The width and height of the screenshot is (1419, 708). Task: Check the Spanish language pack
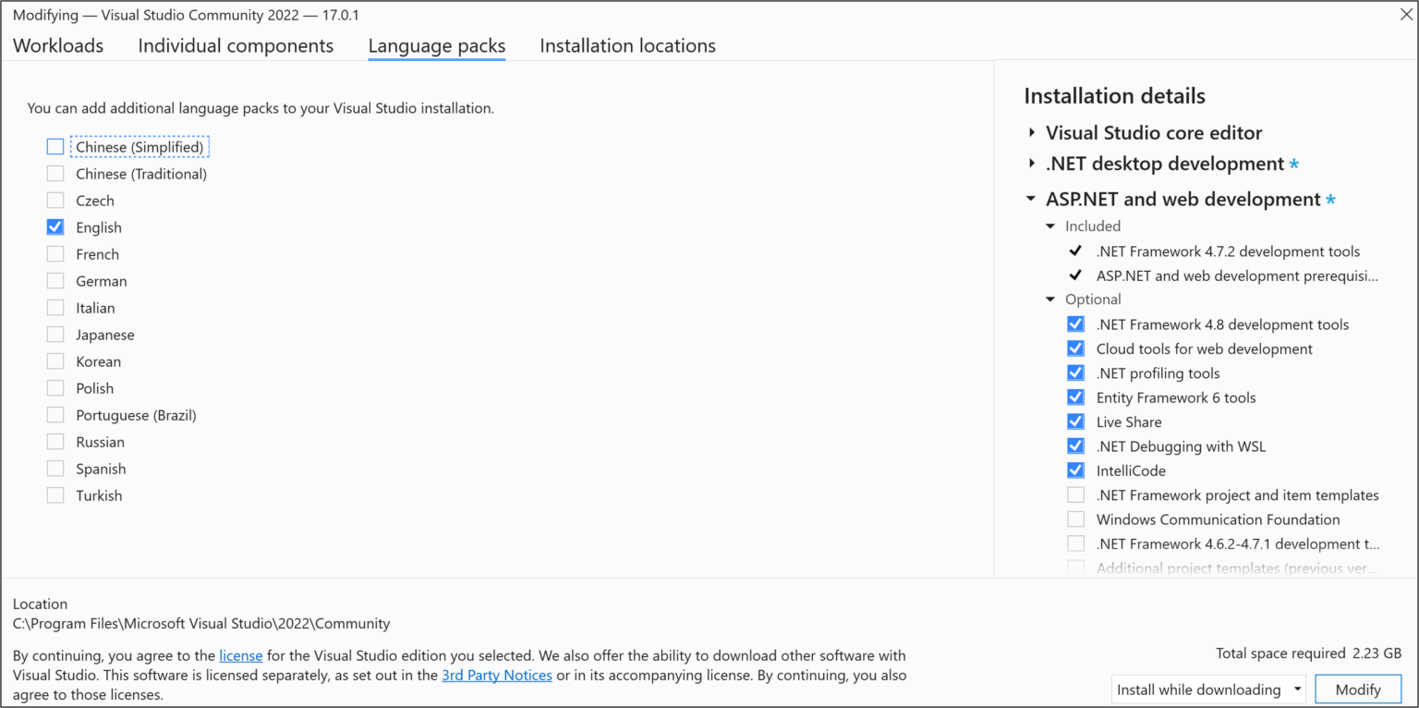tap(55, 468)
